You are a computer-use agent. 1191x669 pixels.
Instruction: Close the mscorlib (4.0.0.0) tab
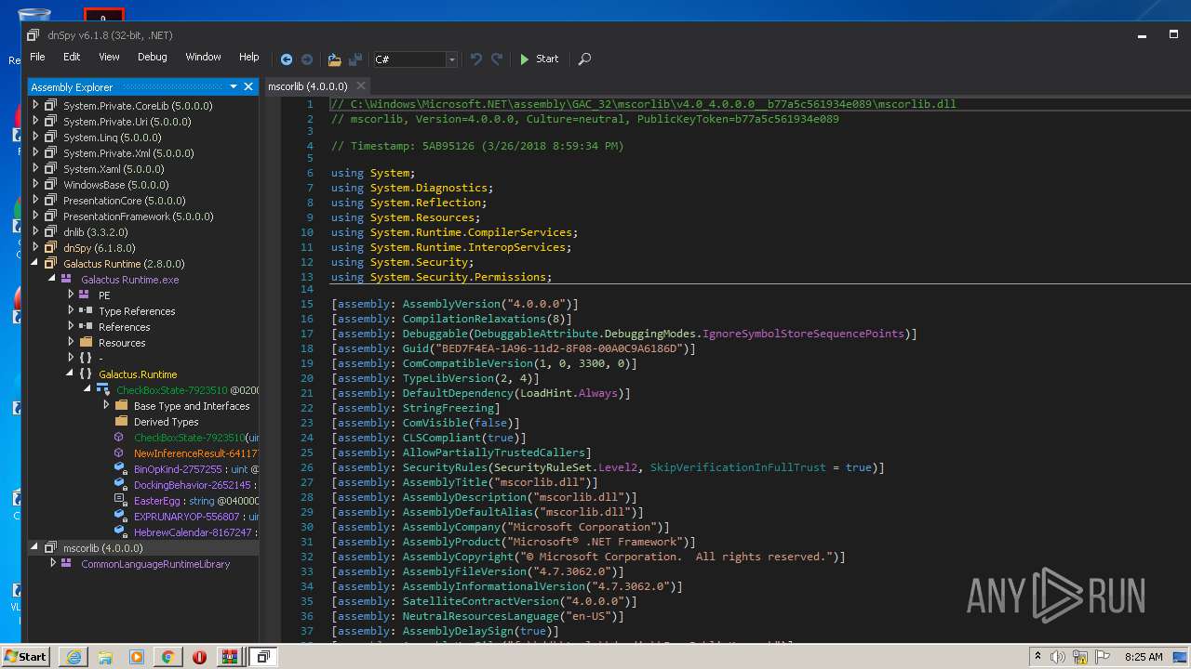(x=362, y=86)
